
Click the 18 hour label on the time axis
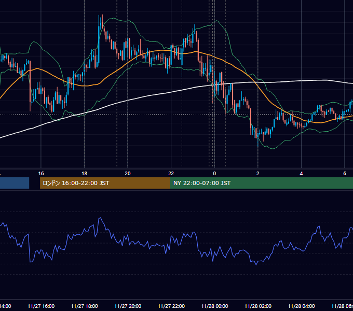[x=84, y=174]
